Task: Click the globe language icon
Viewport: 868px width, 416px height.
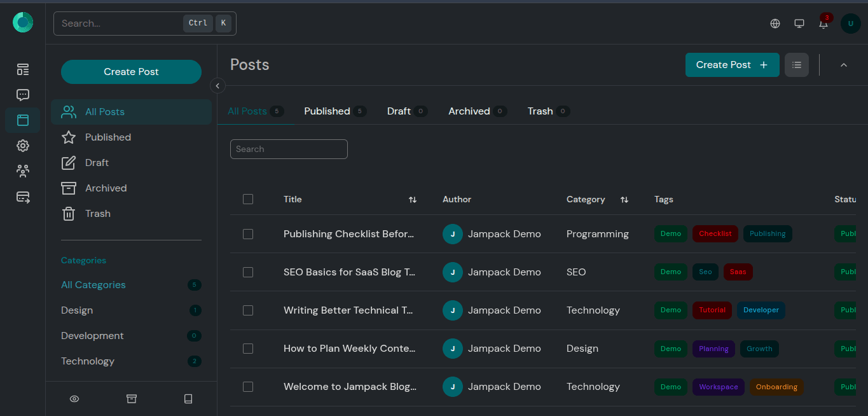Action: pos(775,24)
